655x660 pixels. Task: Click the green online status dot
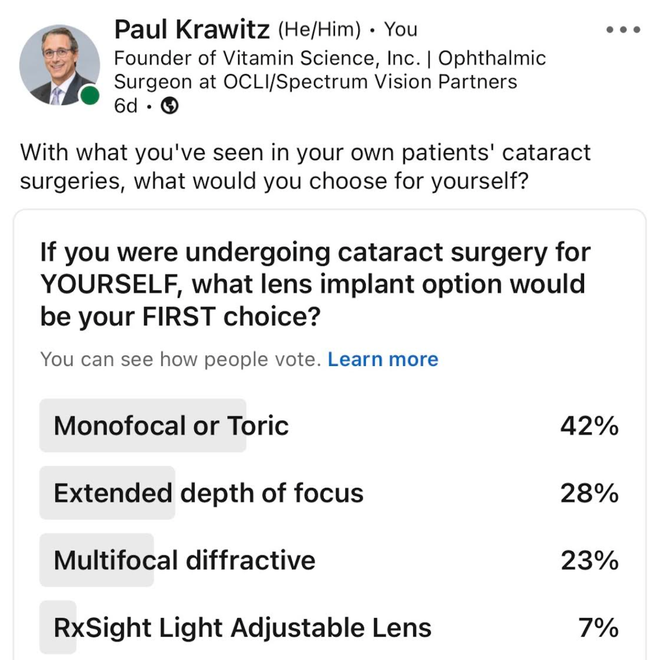(90, 95)
